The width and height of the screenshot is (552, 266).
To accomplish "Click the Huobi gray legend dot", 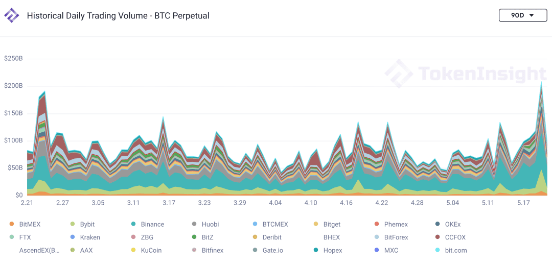I will click(194, 224).
